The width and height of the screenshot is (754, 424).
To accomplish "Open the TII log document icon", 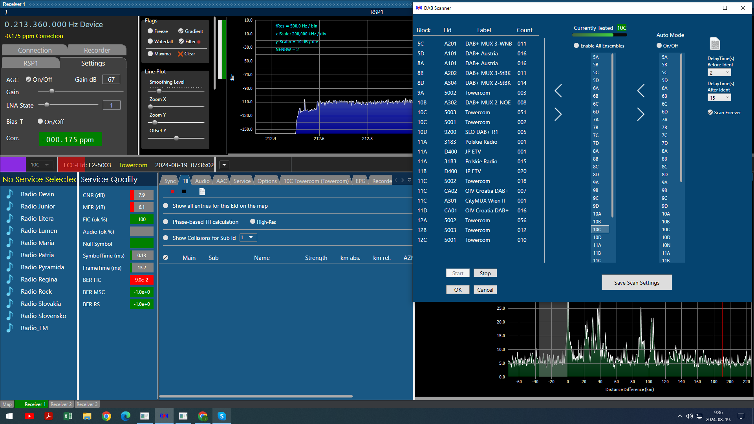I will pos(202,192).
